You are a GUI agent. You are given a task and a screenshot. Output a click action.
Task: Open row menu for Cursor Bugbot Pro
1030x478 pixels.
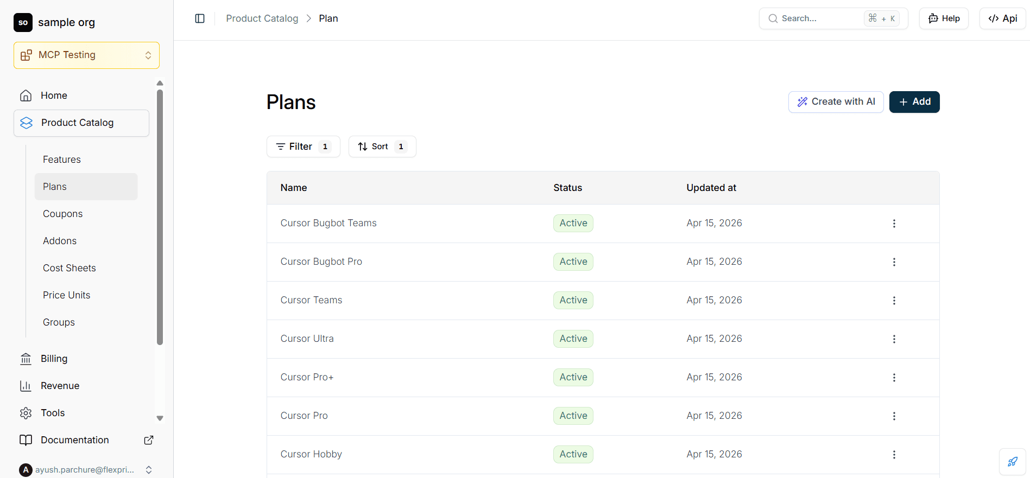click(x=894, y=262)
